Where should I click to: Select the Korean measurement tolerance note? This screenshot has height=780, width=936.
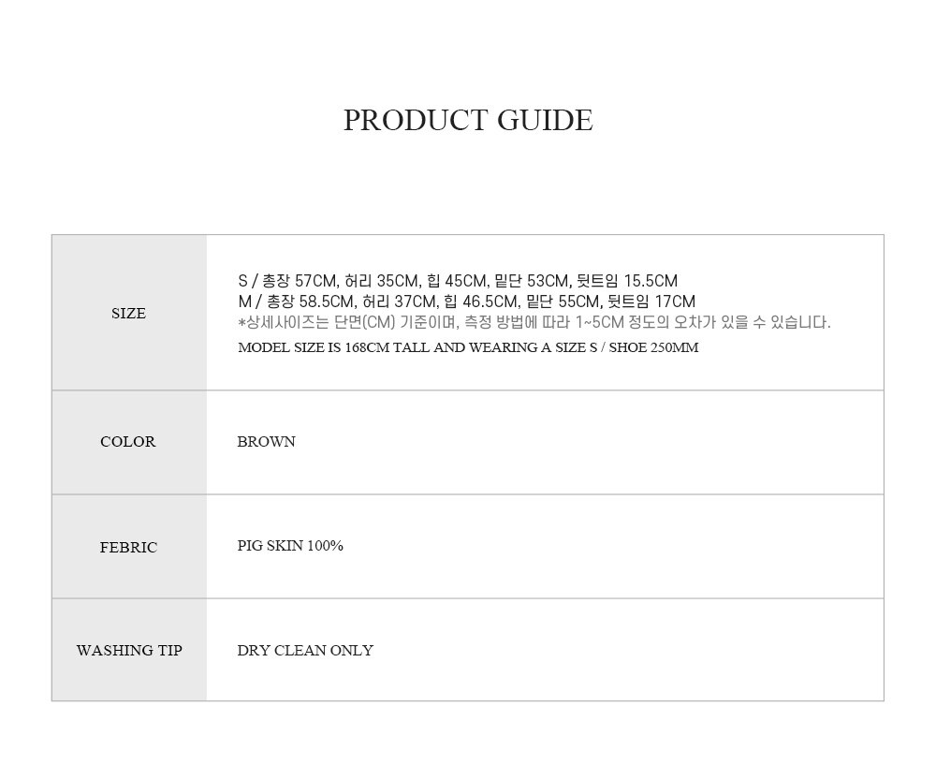tap(534, 322)
